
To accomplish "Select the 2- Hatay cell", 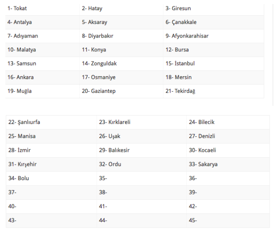I will [x=92, y=8].
